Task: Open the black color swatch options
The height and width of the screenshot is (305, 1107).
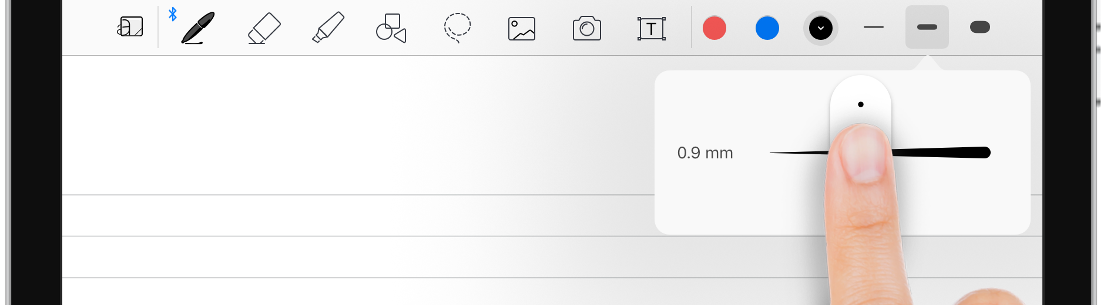Action: click(x=821, y=28)
